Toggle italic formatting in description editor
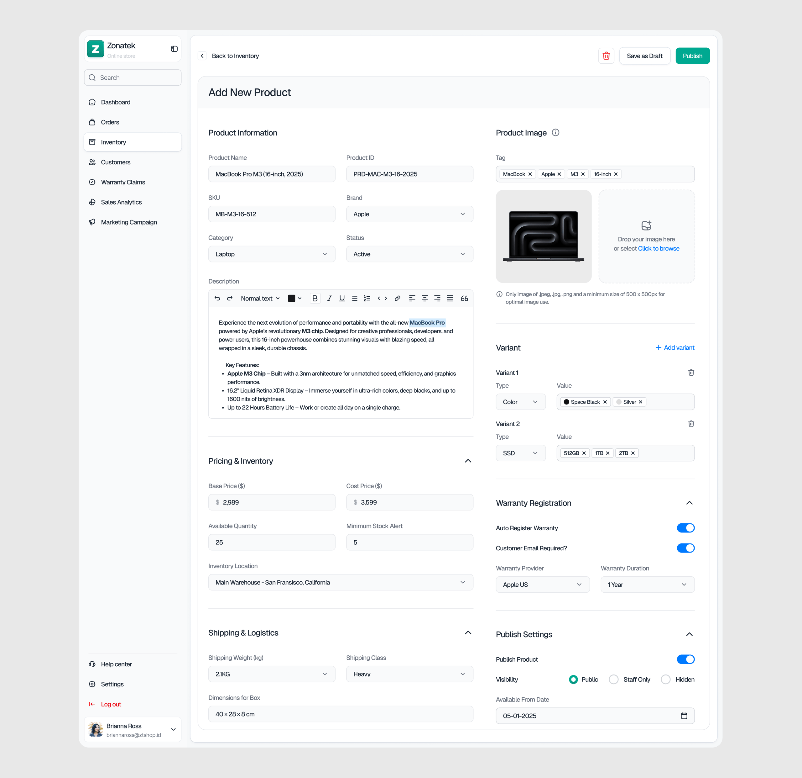The image size is (802, 778). [329, 299]
